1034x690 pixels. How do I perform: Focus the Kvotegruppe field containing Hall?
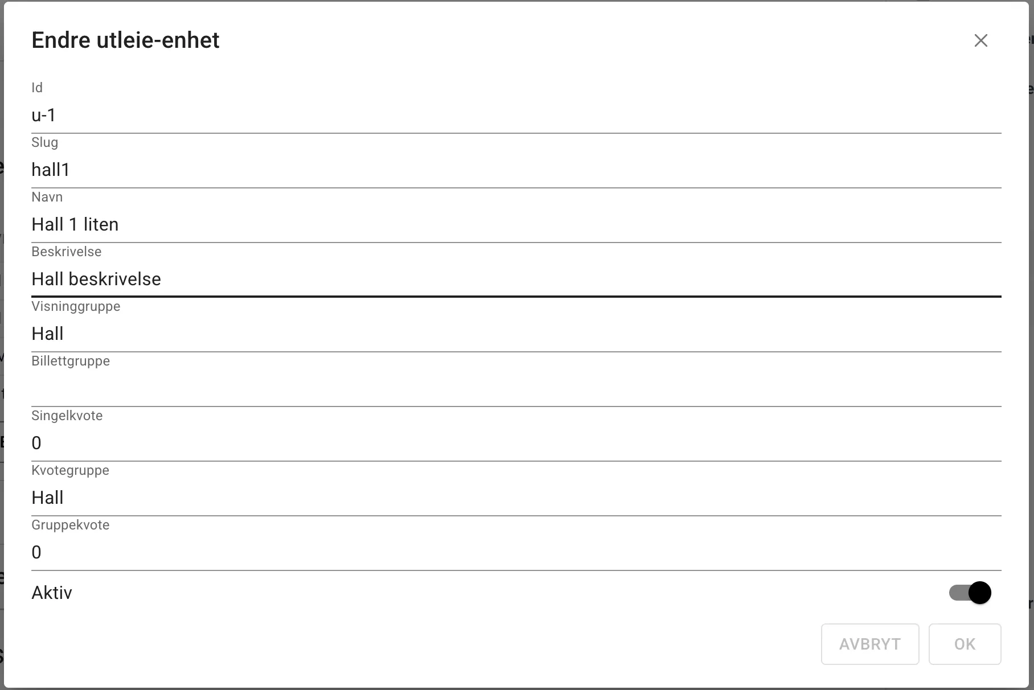point(516,498)
